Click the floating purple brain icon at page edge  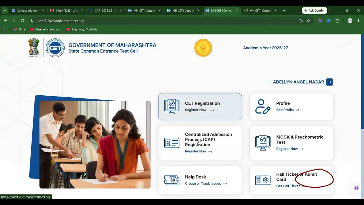point(356,188)
